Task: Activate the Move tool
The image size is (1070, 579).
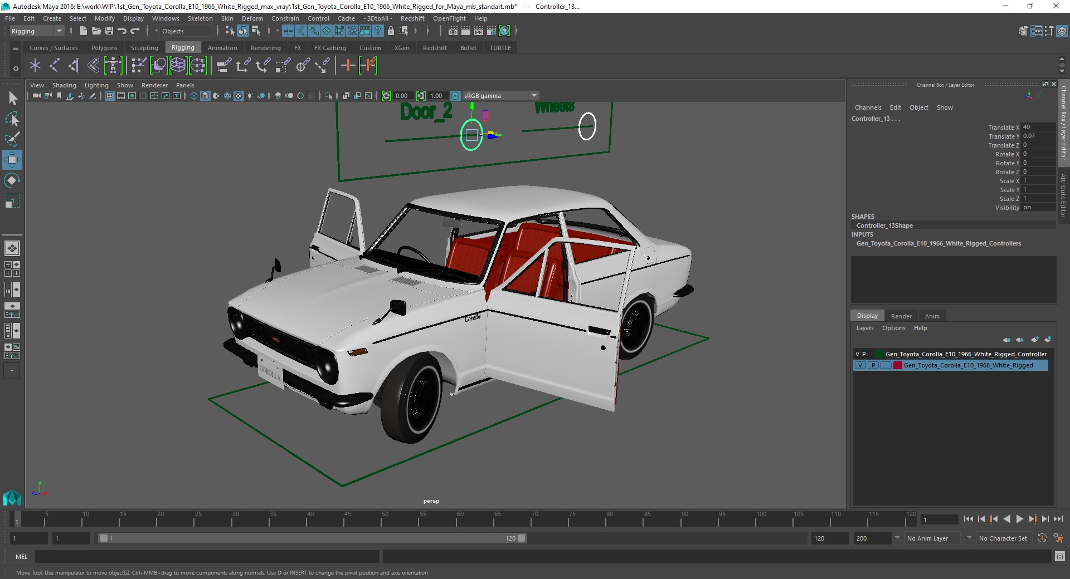Action: 12,160
